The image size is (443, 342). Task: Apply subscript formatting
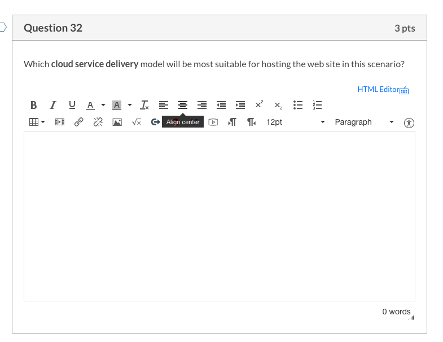pyautogui.click(x=278, y=105)
